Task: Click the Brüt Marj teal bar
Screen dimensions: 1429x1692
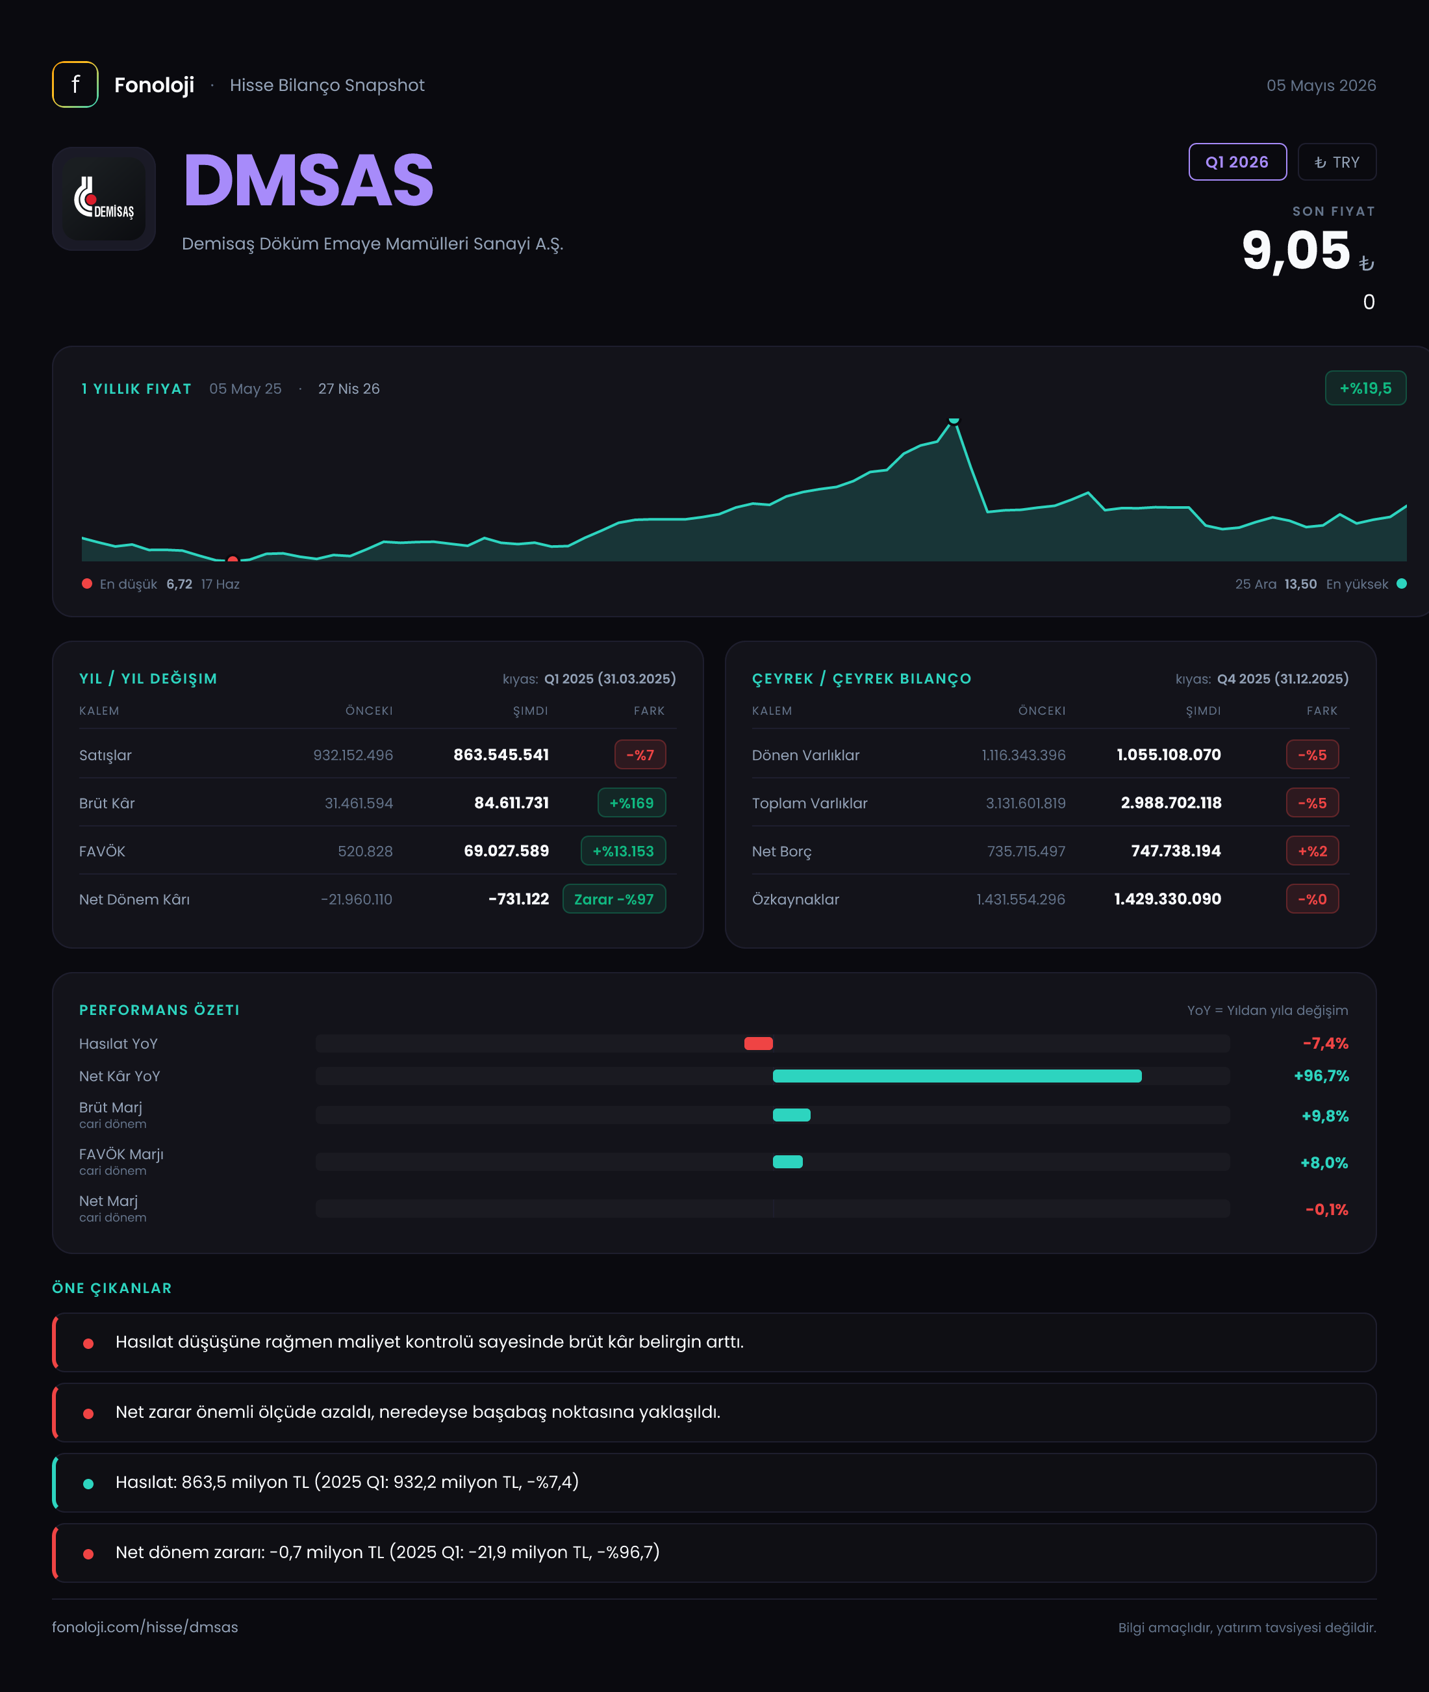Action: [x=791, y=1115]
